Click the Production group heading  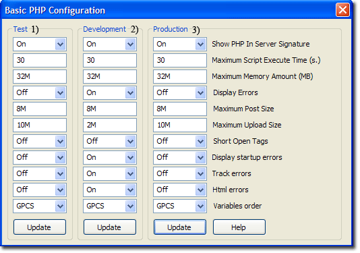coord(171,29)
